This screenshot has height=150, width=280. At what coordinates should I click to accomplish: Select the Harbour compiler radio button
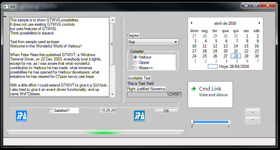[136, 57]
